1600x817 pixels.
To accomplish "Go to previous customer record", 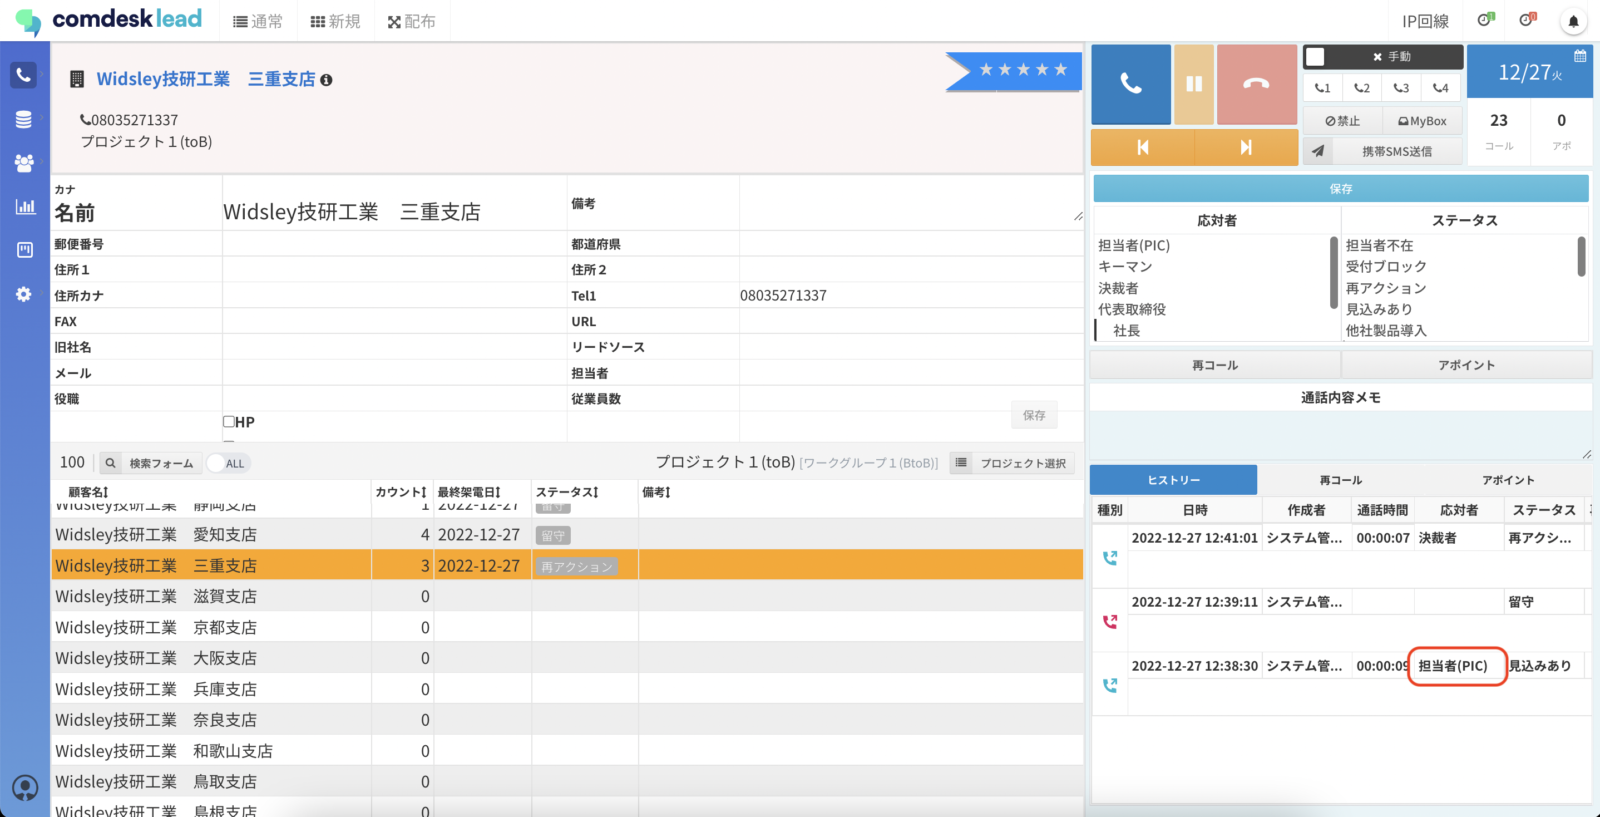I will (x=1142, y=147).
